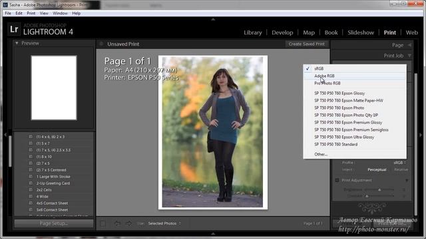Click template icon beside 4 Wide
Image resolution: width=426 pixels, height=239 pixels.
[x=31, y=197]
